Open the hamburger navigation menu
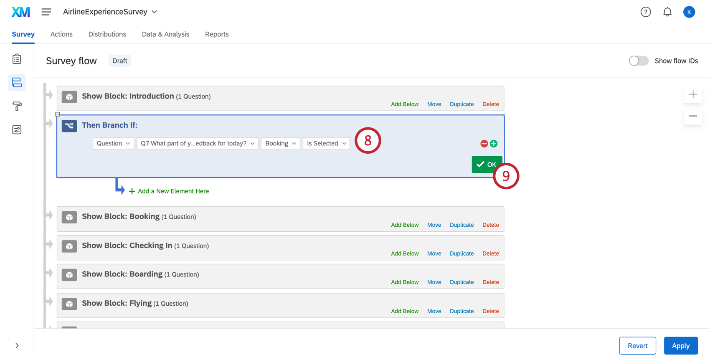The image size is (710, 355). 46,12
